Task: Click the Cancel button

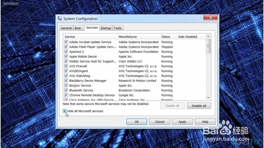Action: (160, 121)
